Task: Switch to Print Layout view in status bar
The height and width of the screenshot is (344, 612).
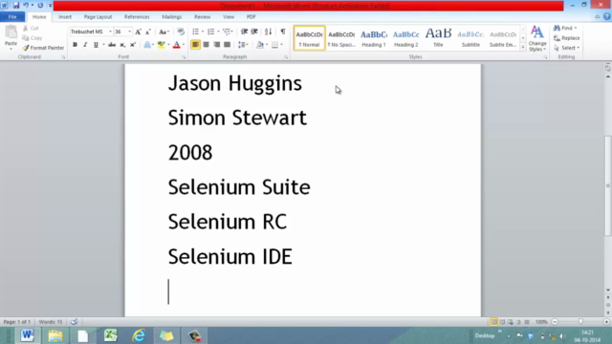Action: click(493, 322)
